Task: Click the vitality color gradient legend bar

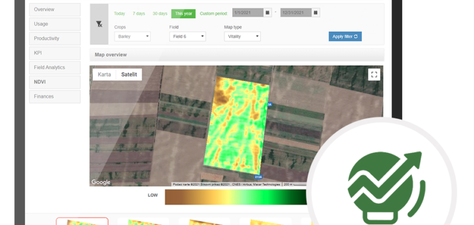Action: tap(236, 197)
